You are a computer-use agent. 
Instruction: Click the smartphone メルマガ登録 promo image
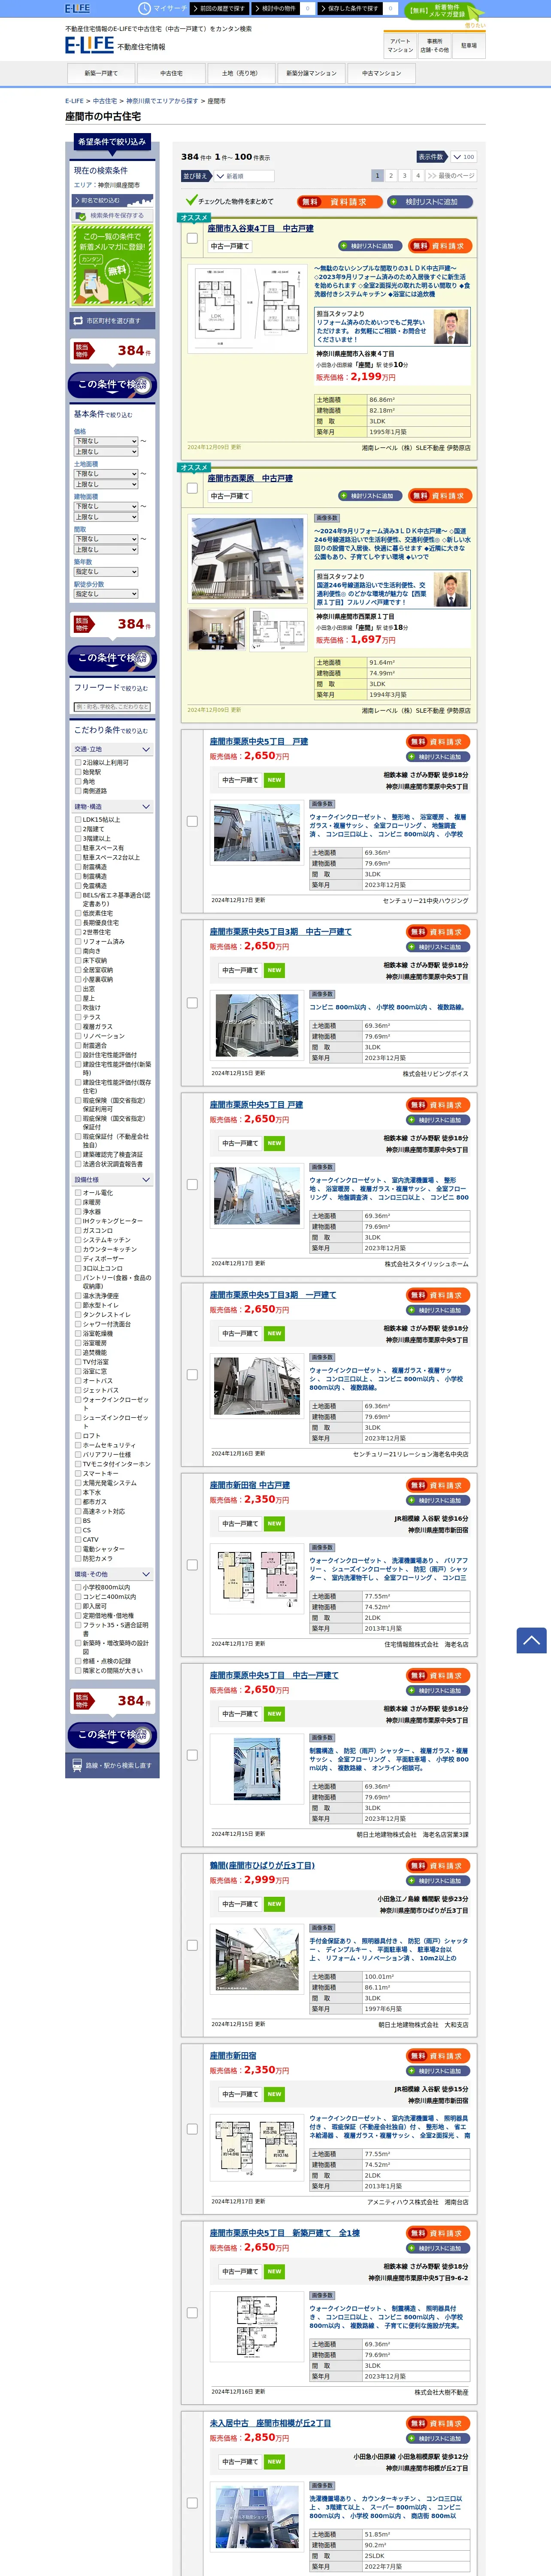click(x=113, y=265)
